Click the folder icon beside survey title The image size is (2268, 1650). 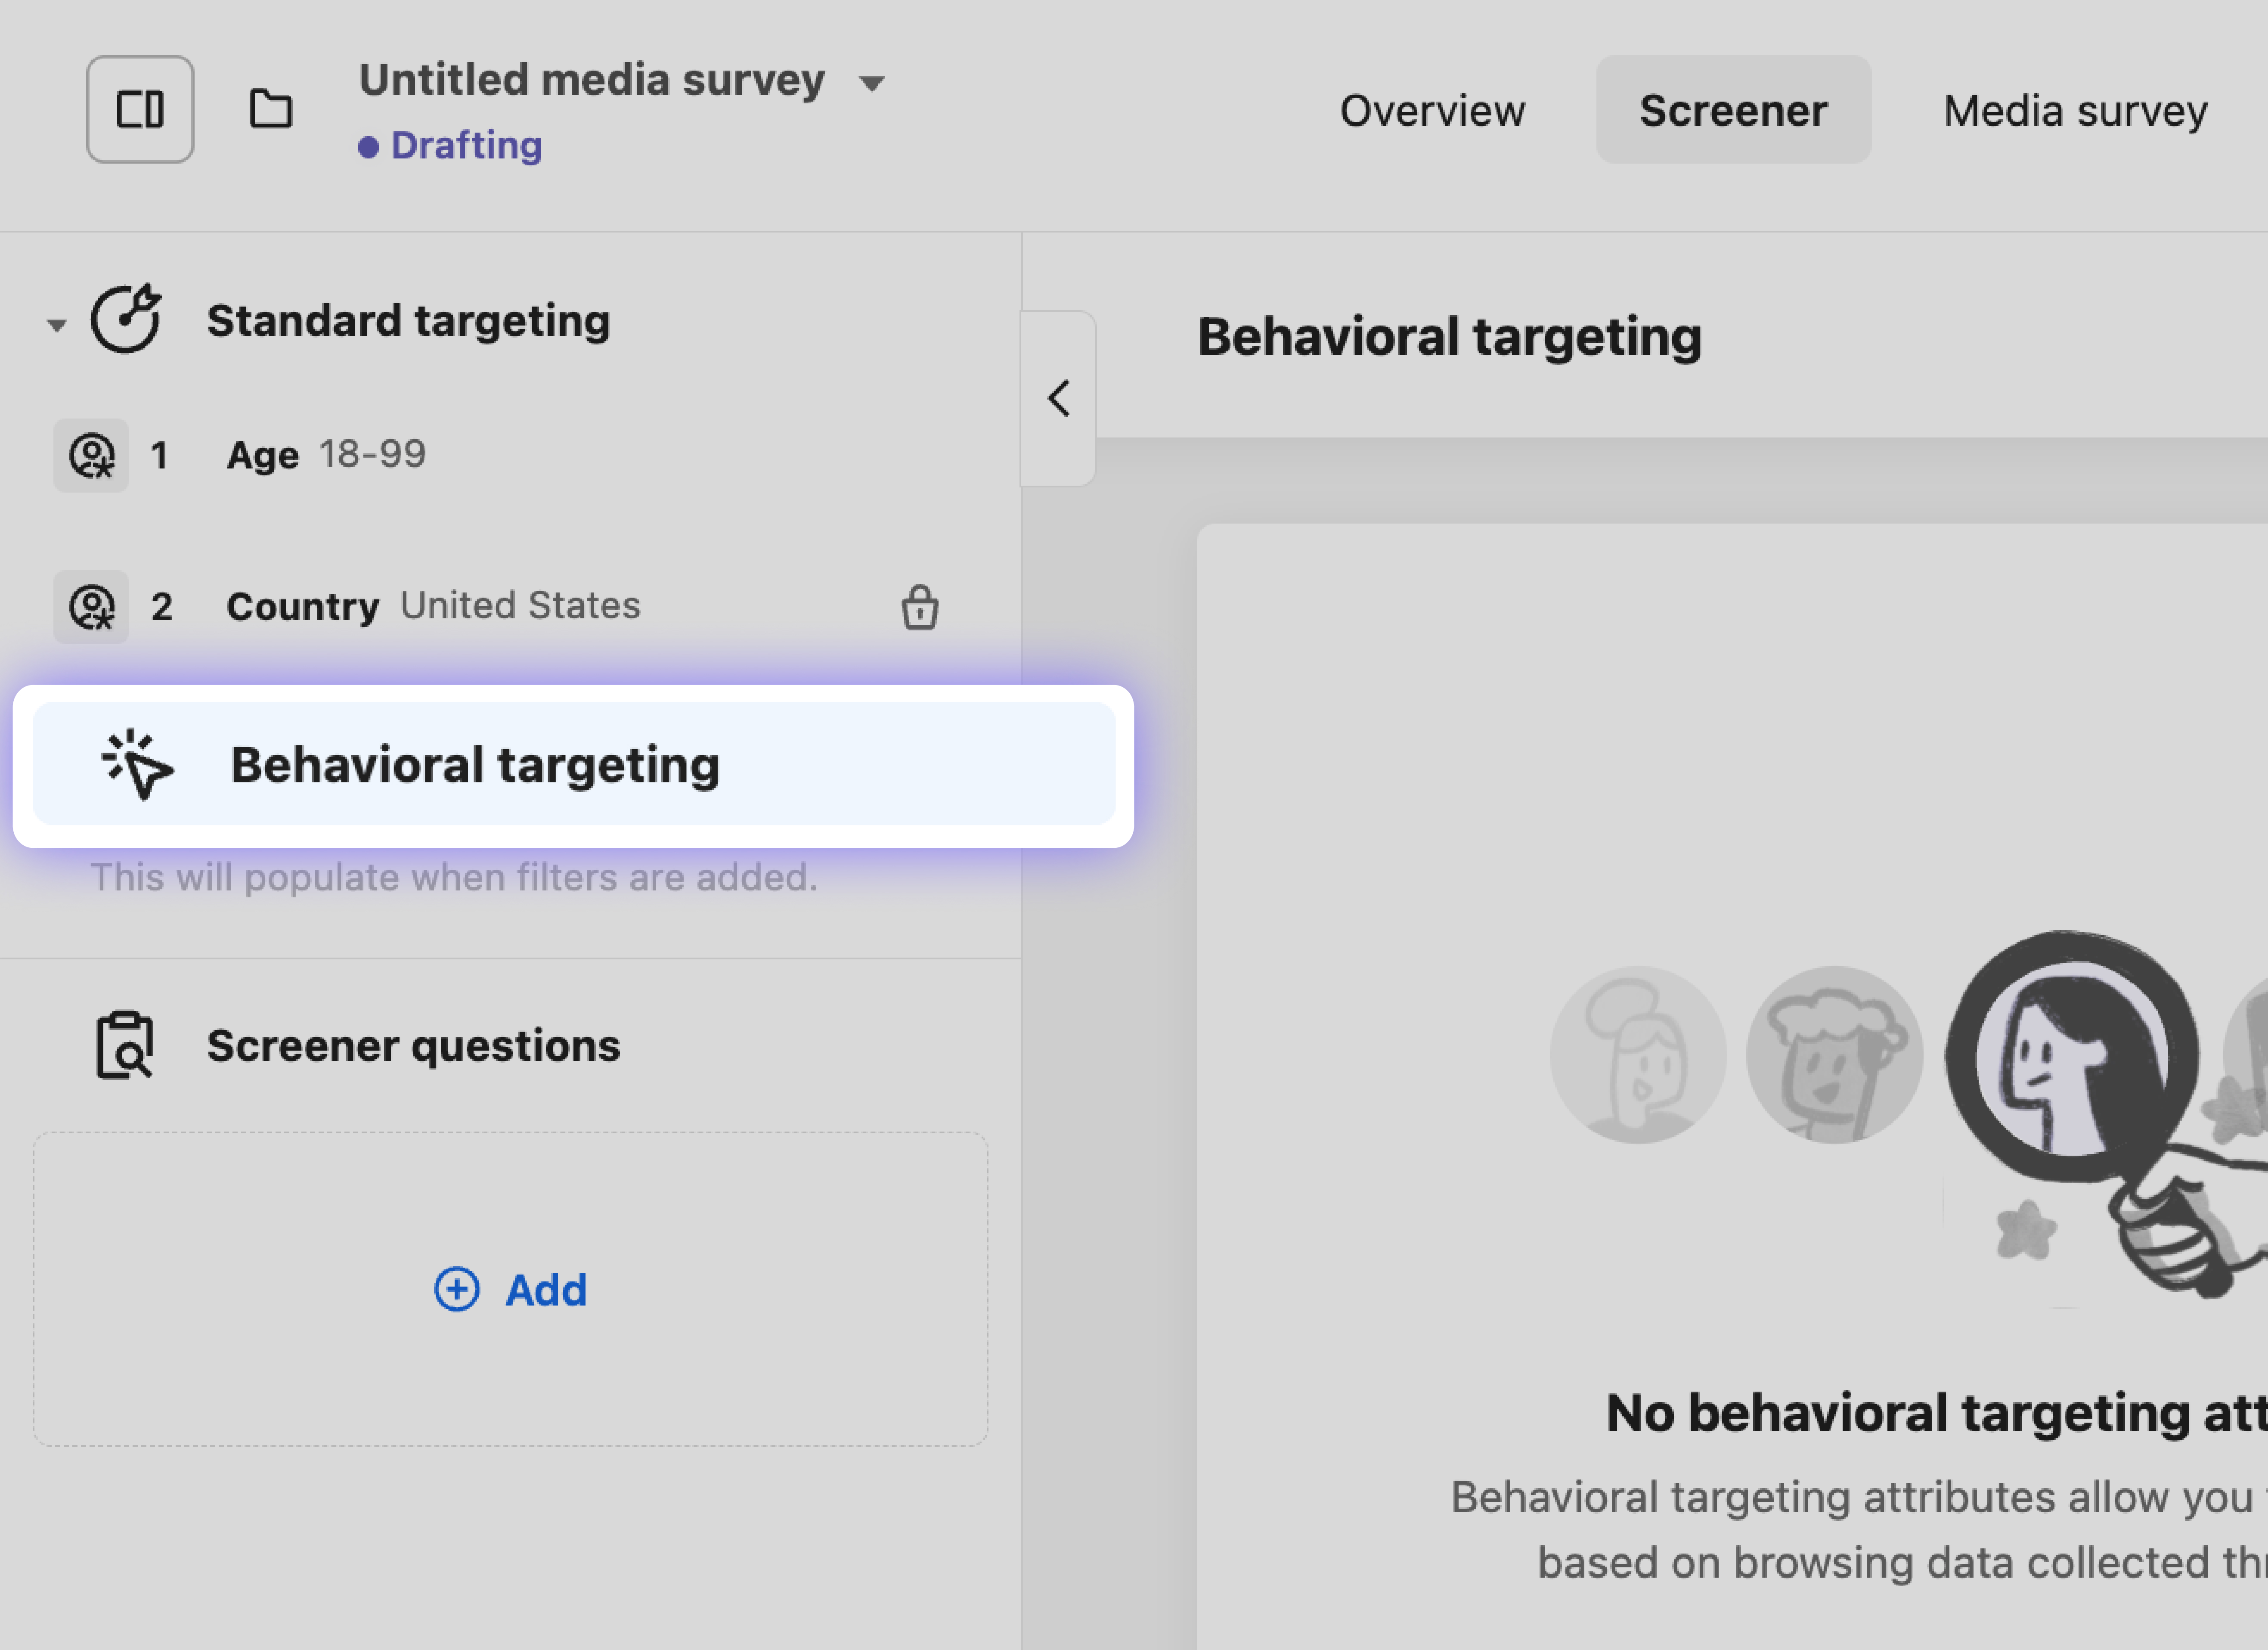click(270, 109)
